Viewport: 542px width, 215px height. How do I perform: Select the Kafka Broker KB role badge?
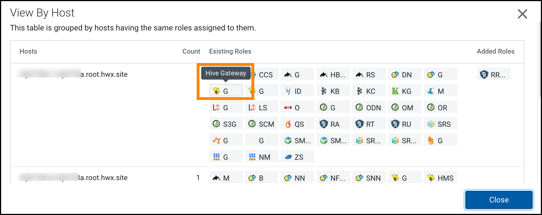(x=333, y=90)
